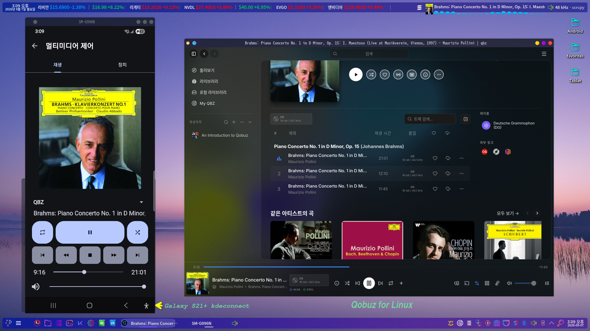
Task: Search playlists in the 재생목록 header
Action: pos(226,122)
